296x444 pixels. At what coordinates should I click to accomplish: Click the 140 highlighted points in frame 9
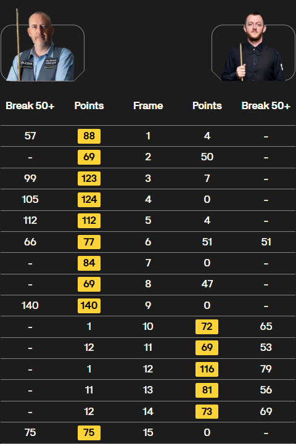pos(89,305)
